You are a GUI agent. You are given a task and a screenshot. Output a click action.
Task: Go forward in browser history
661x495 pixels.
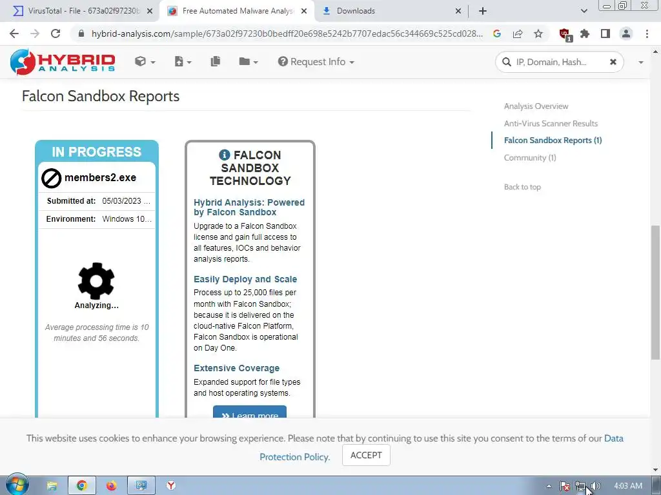point(35,34)
